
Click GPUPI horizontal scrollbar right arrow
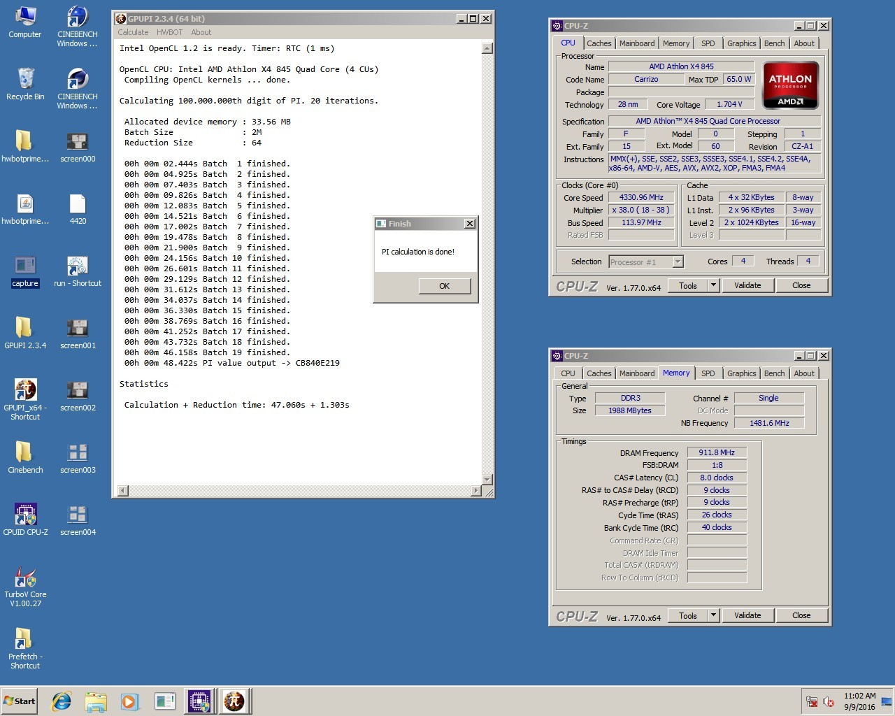(476, 491)
